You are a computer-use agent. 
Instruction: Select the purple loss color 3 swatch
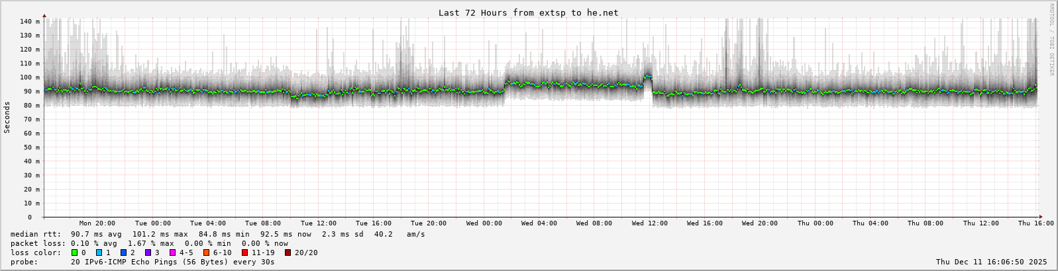tap(148, 252)
